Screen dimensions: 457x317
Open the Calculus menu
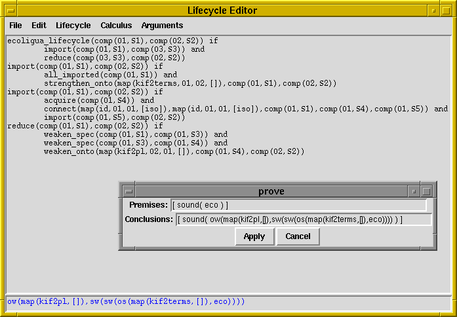pyautogui.click(x=116, y=26)
